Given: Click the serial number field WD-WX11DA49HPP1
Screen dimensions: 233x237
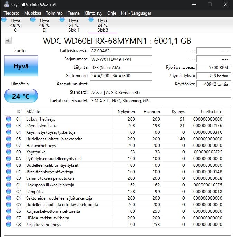Looking at the screenshot, I should coord(120,59).
